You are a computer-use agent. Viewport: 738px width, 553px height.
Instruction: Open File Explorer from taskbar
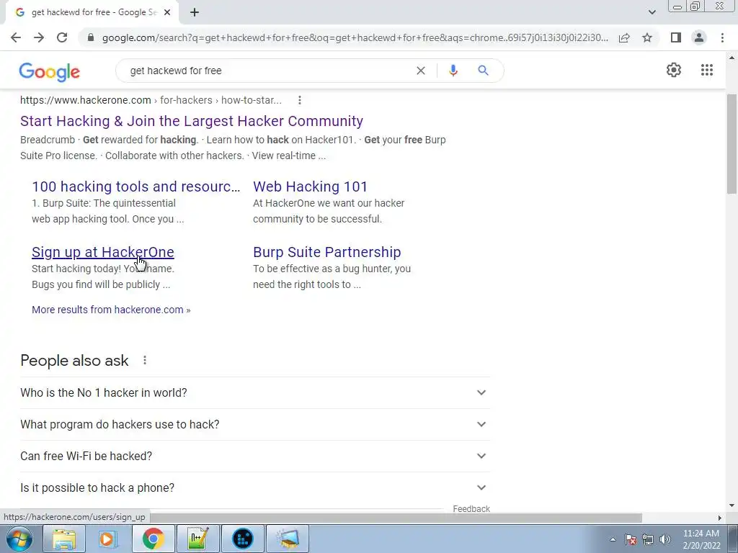64,539
